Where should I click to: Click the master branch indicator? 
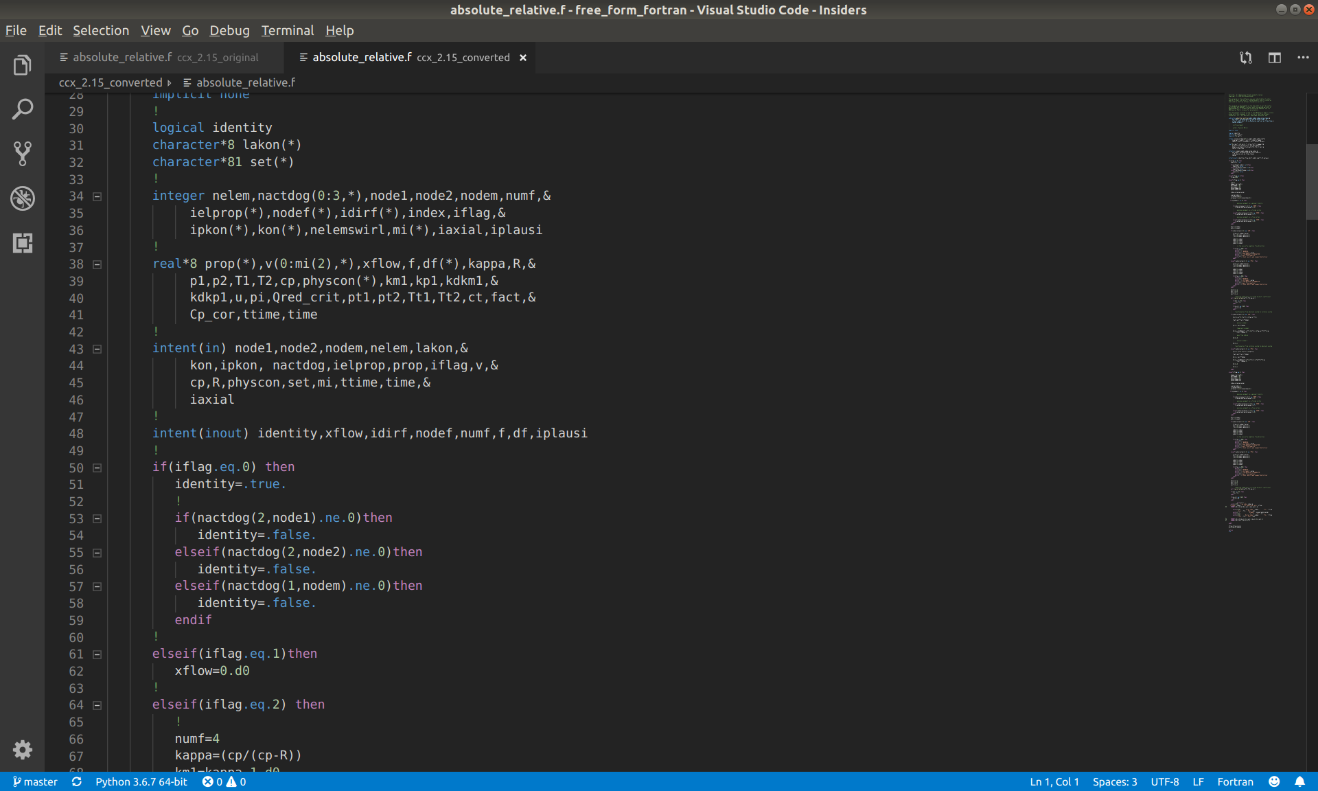tap(35, 781)
